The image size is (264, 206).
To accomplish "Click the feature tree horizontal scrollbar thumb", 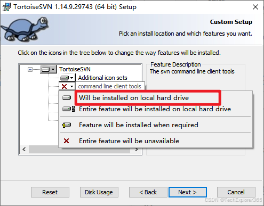I will tap(79, 150).
